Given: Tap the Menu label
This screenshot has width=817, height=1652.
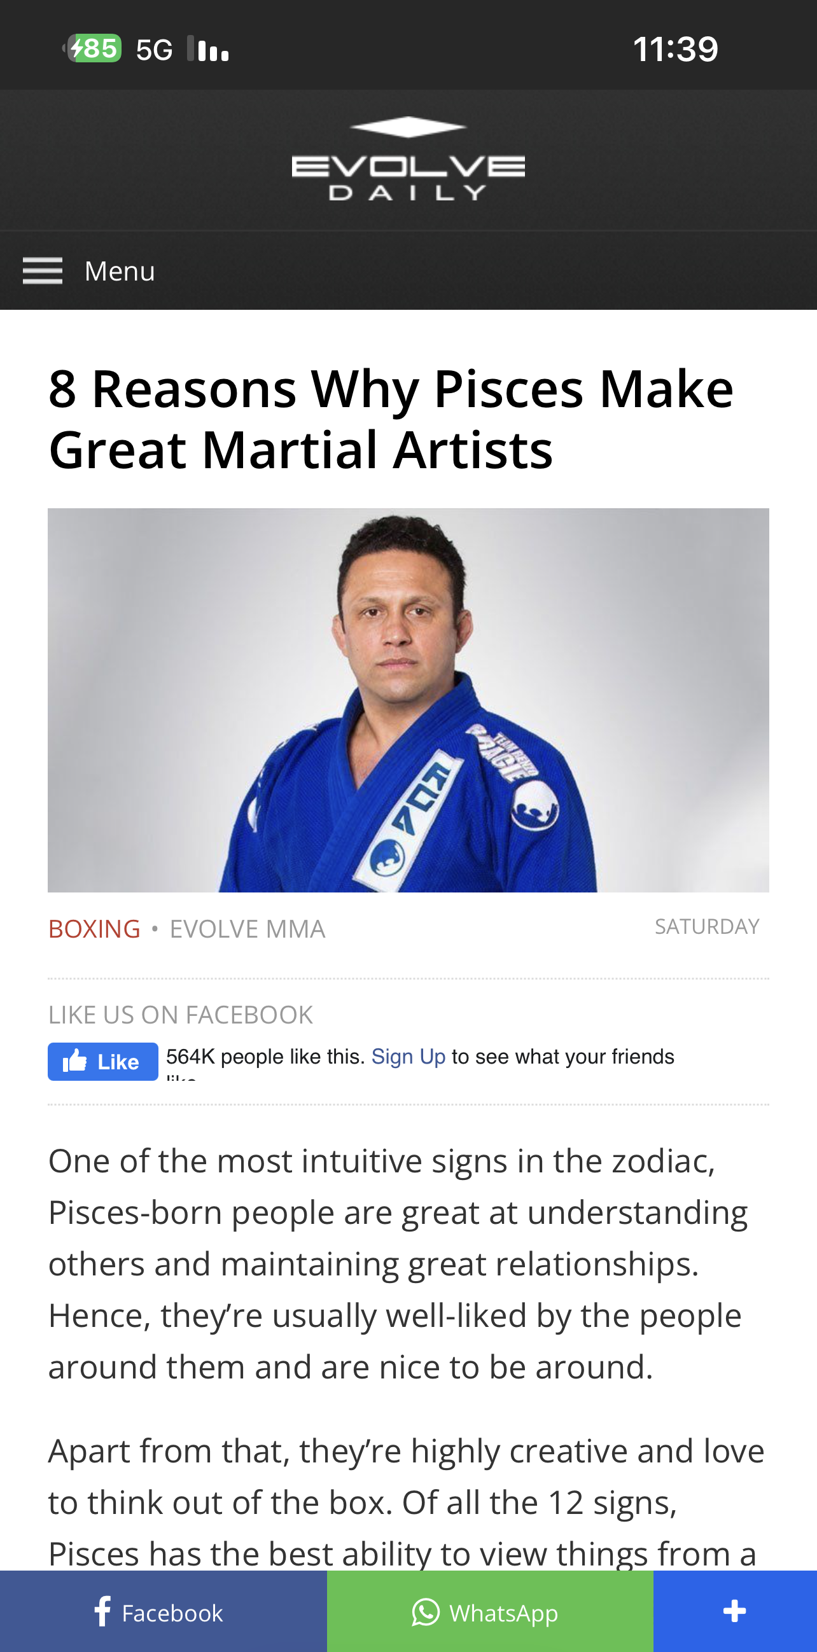Looking at the screenshot, I should point(120,270).
